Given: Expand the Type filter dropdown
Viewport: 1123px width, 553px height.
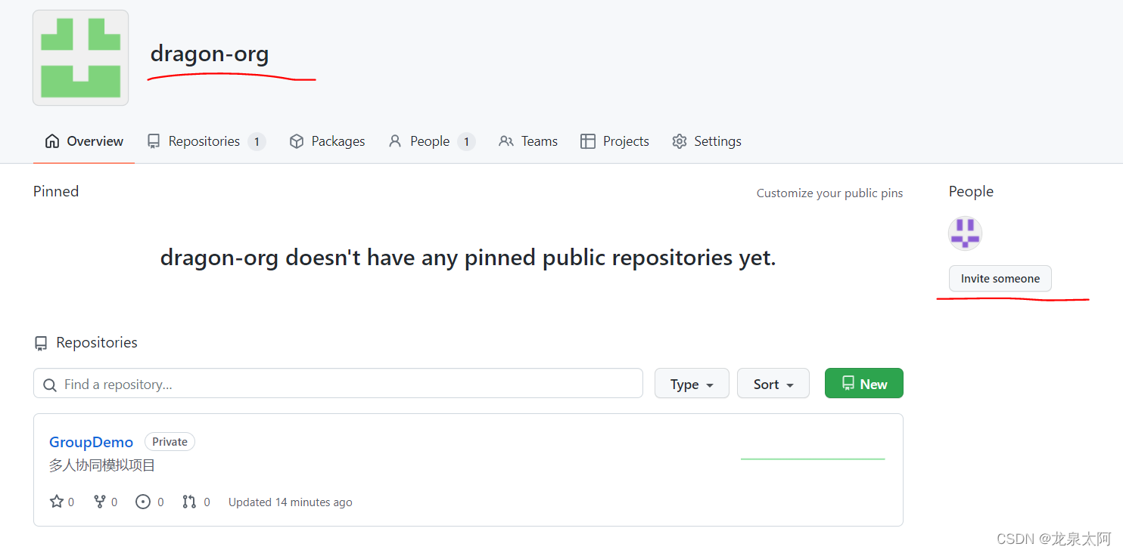Looking at the screenshot, I should [x=692, y=384].
